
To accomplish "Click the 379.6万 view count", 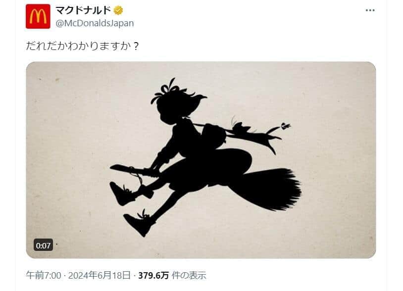I will coord(153,275).
